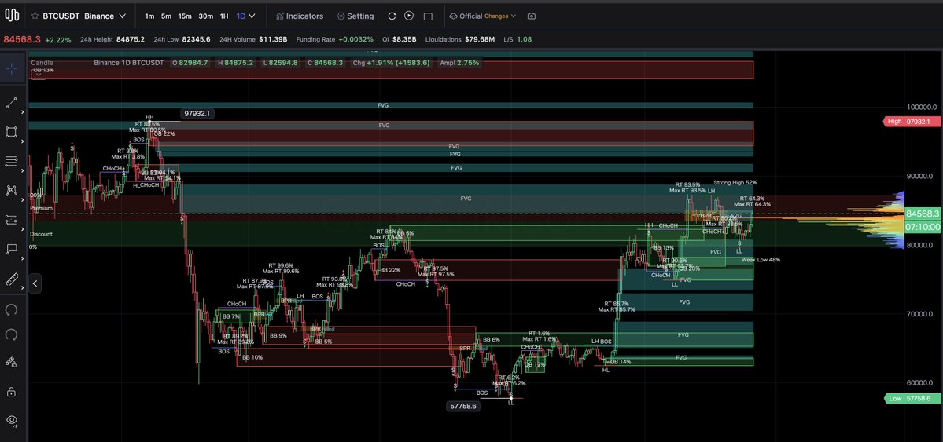Toggle drawings visibility eye icon
The height and width of the screenshot is (442, 943).
pos(11,420)
